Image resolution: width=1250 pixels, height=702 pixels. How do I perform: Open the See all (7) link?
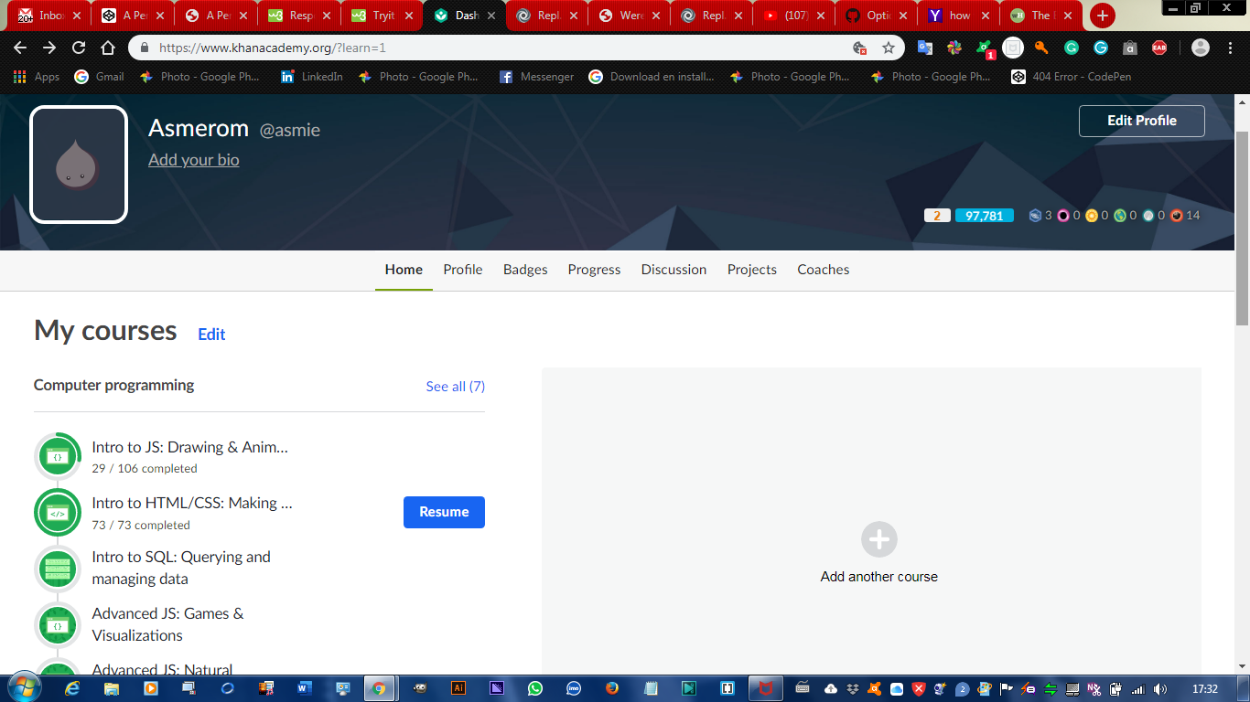[456, 387]
